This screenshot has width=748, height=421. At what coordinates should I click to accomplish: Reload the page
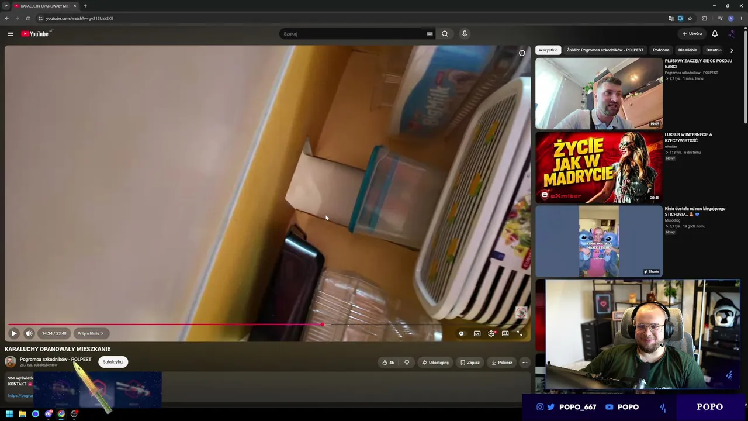point(27,18)
